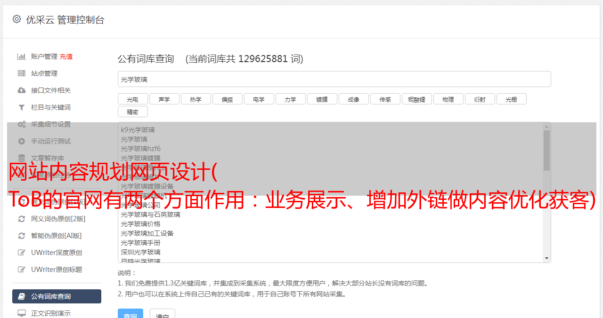Image resolution: width=603 pixels, height=318 pixels.
Task: Click the cloud icon for 接口文件相关
Action: pos(22,90)
